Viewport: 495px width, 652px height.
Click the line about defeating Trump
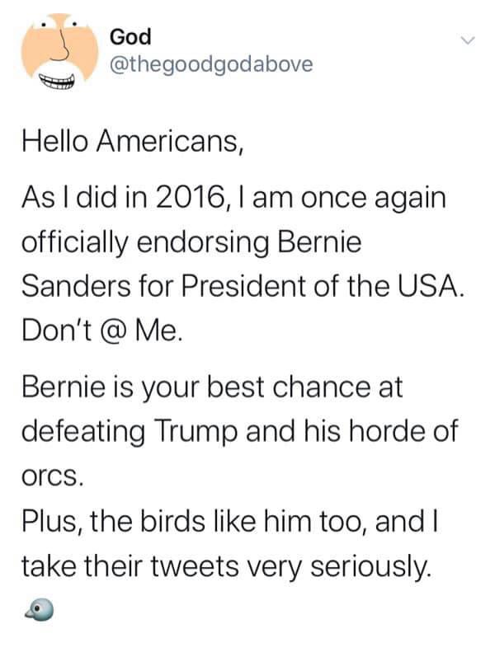point(240,431)
